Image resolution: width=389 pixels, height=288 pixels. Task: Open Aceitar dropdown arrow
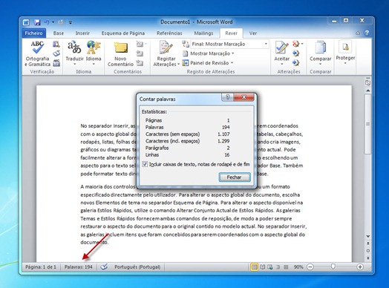(281, 65)
